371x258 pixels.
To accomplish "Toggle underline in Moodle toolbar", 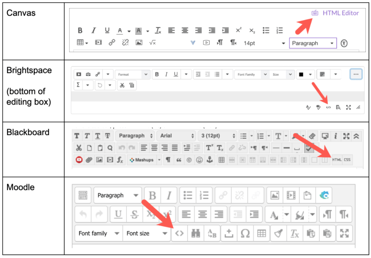I will point(118,215).
